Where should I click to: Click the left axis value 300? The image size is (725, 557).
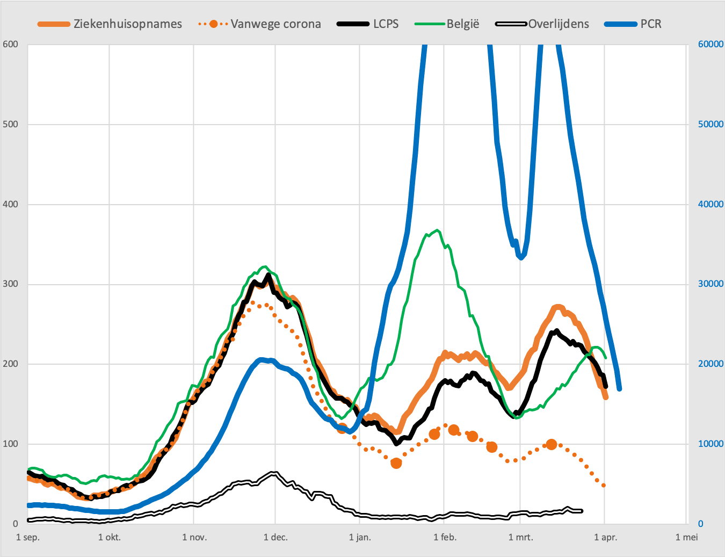coord(10,284)
